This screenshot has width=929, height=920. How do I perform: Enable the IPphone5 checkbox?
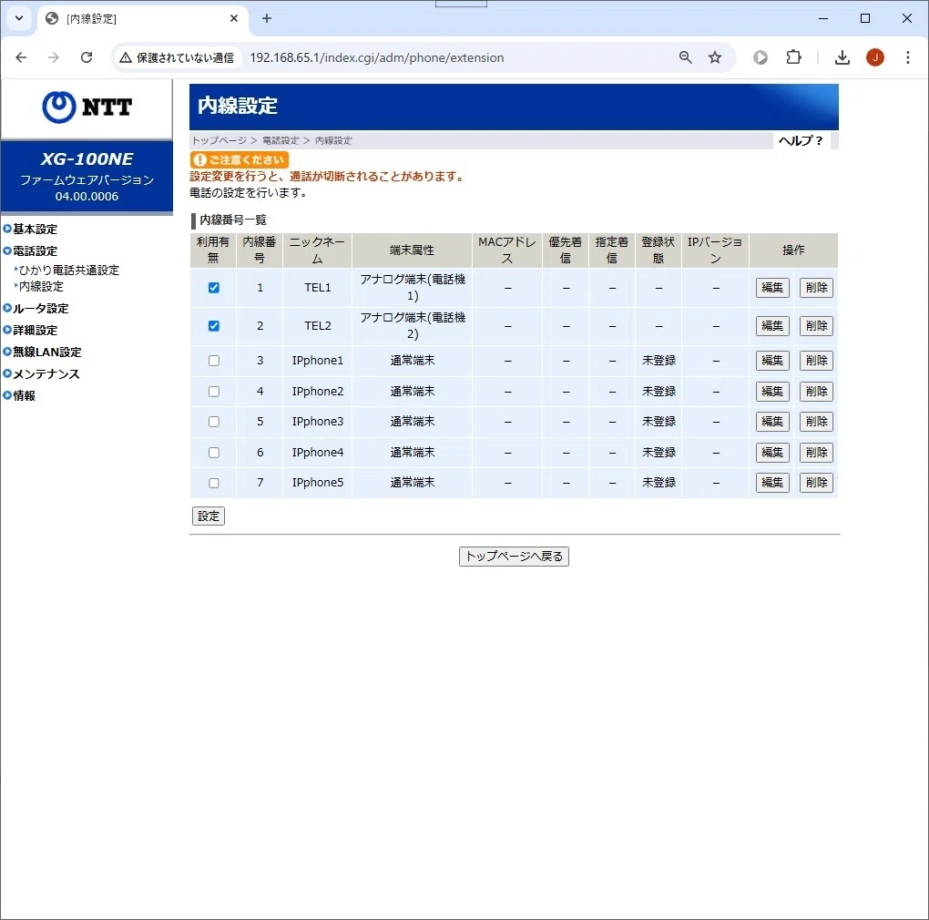tap(214, 483)
